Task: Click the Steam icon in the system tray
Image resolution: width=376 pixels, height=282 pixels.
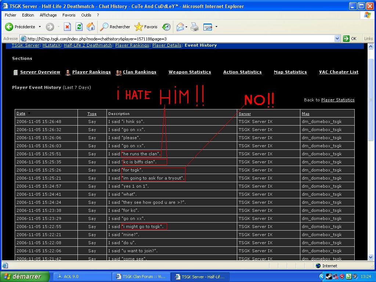Action: click(329, 276)
